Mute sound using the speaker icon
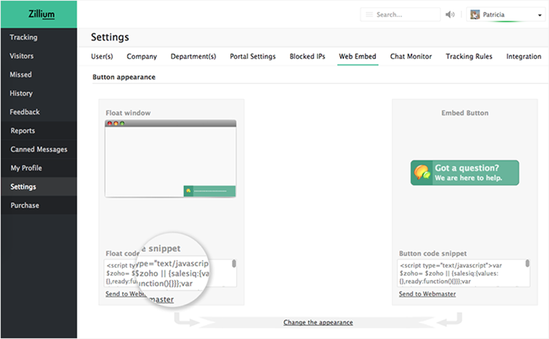Viewport: 549px width, 339px height. (x=450, y=14)
